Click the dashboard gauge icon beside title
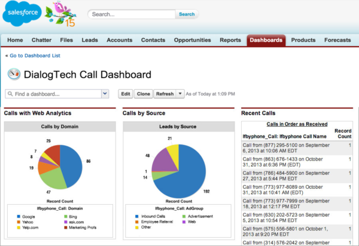 coord(14,74)
